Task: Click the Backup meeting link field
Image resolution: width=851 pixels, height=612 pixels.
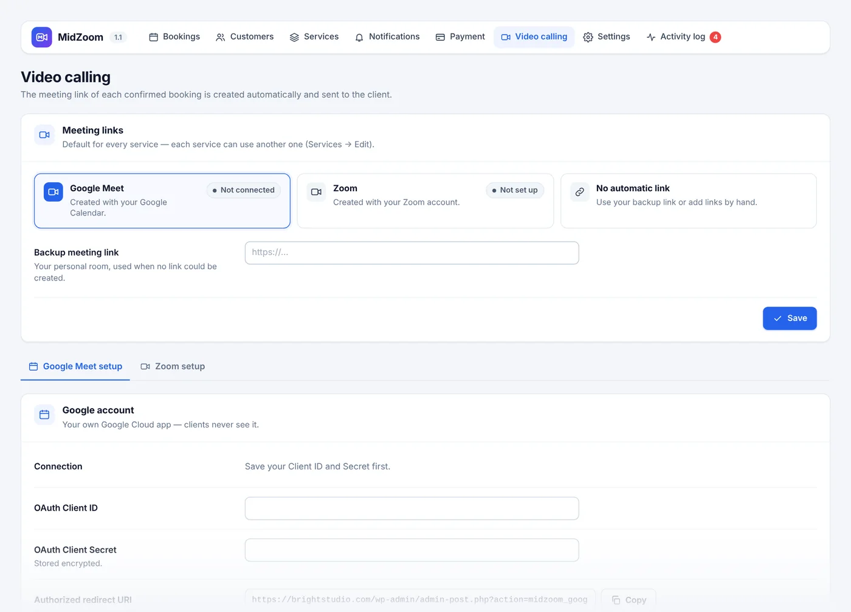Action: (412, 253)
